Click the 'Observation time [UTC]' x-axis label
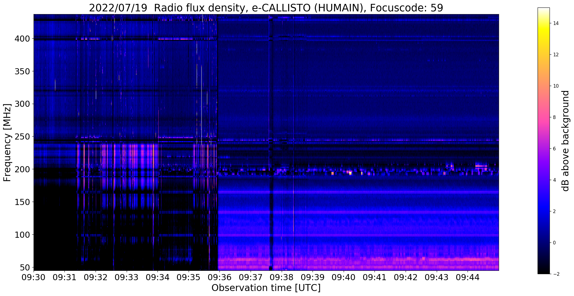Viewport: 574px width, 296px height. [x=266, y=288]
